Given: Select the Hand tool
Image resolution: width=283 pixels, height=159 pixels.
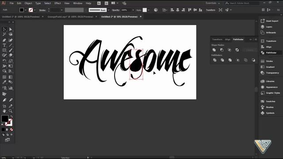Looking at the screenshot, I should coord(4,111).
